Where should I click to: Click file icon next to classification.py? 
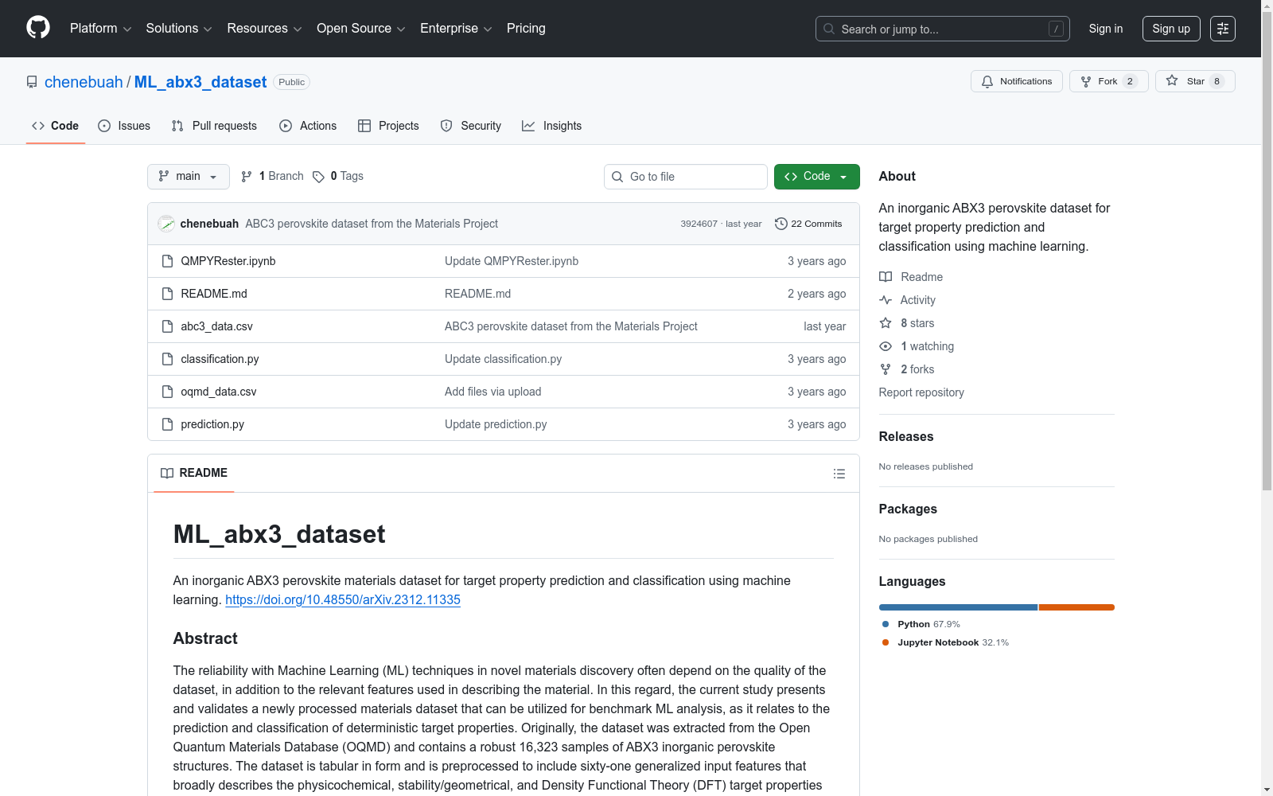[167, 359]
